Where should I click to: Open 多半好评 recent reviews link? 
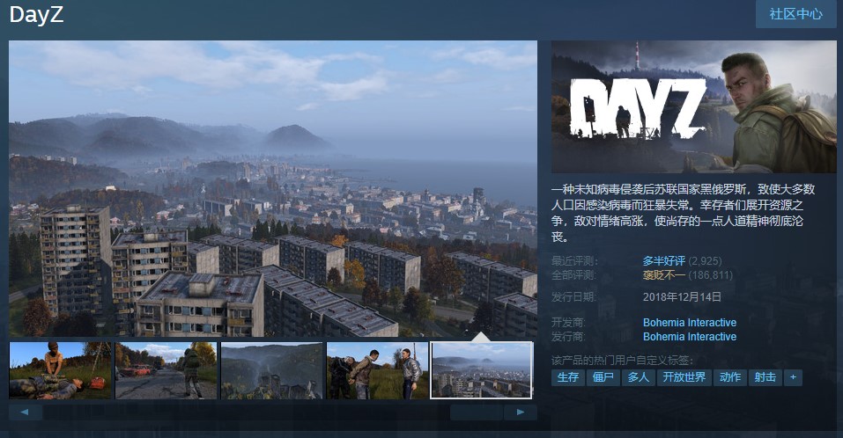pos(664,261)
